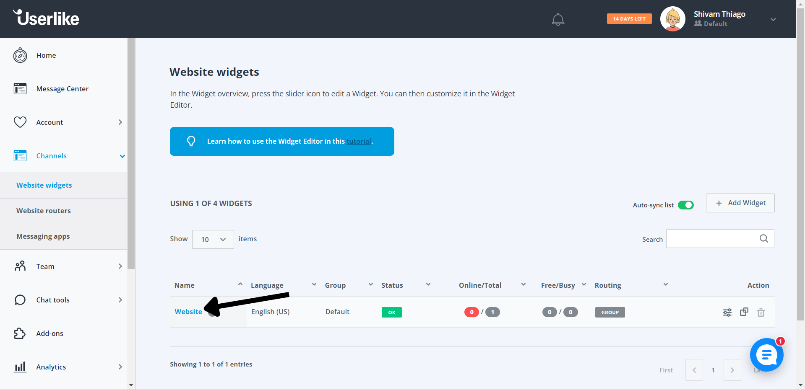Sort by Group column arrow
This screenshot has width=805, height=390.
(371, 284)
